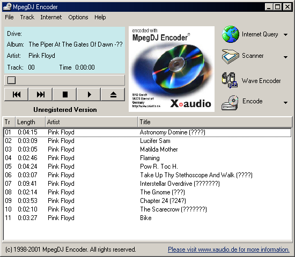Viewport: 295px width, 257px height.
Task: Select track 10 The Scarecrow
Action: 147,209
